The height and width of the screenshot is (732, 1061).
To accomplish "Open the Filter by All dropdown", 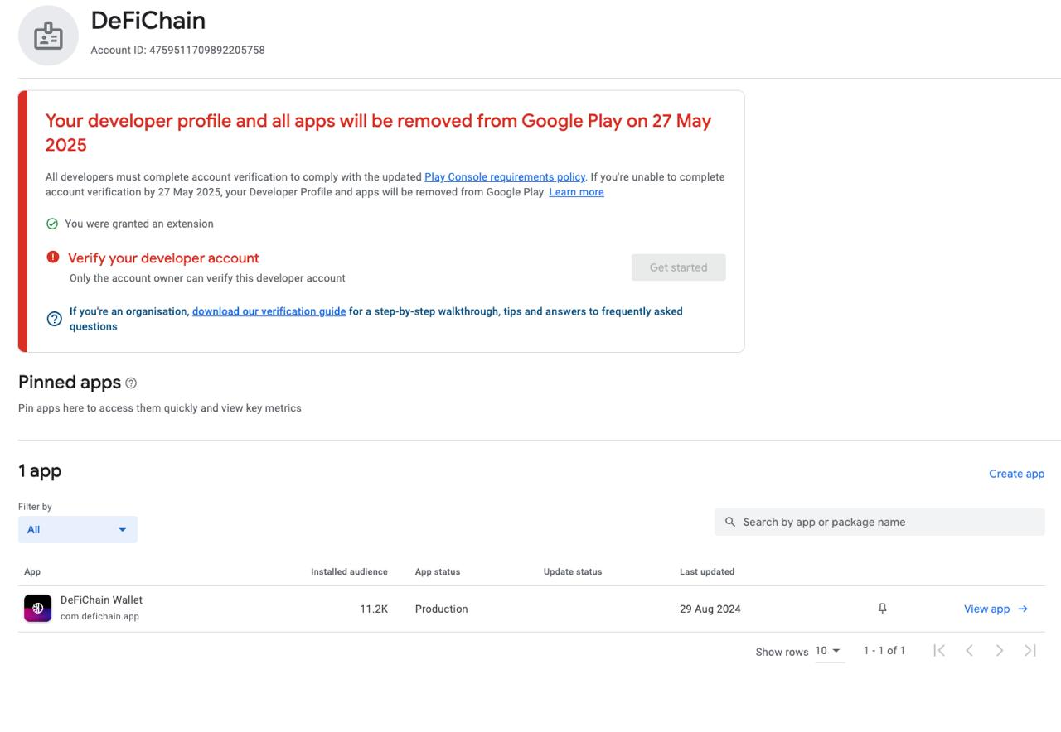I will tap(78, 529).
